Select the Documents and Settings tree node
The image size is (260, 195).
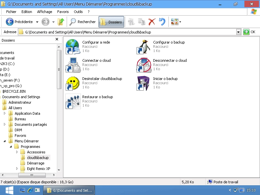(21, 97)
